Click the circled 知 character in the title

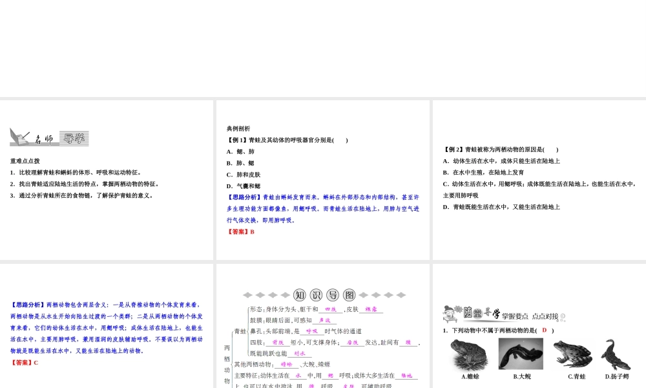coord(300,295)
